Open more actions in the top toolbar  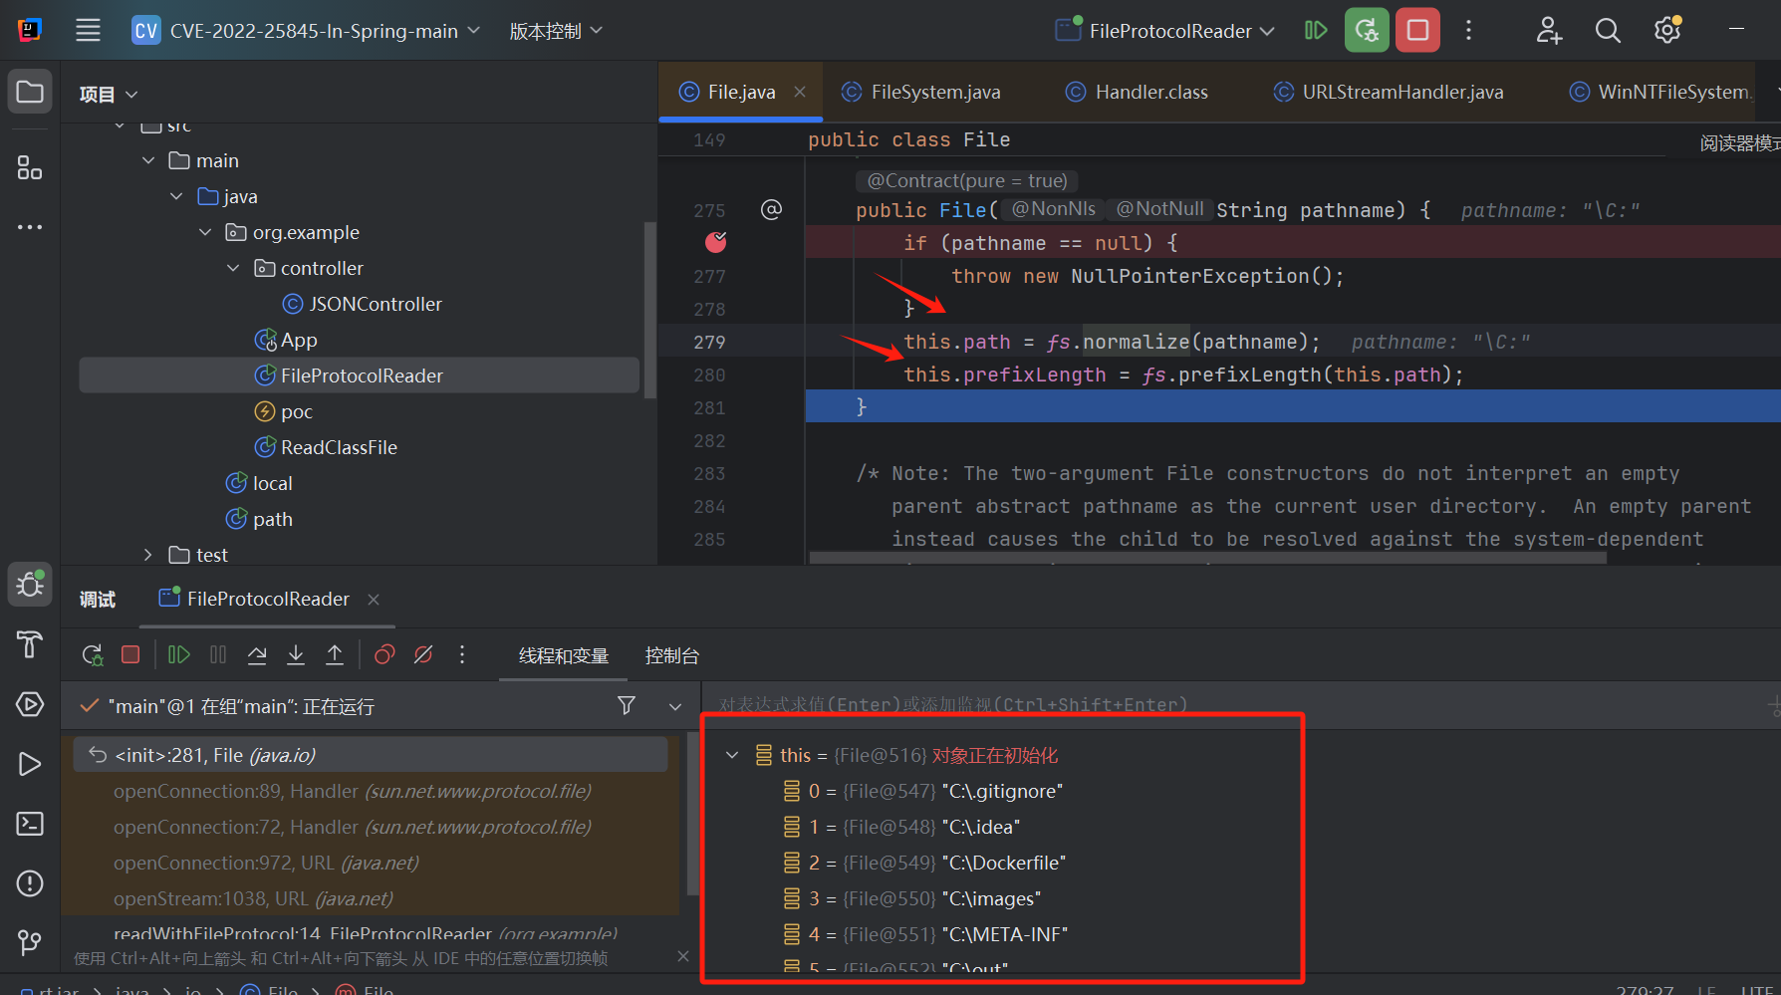[1468, 30]
